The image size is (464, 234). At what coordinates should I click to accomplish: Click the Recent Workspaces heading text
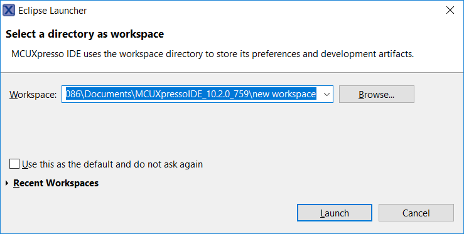56,183
